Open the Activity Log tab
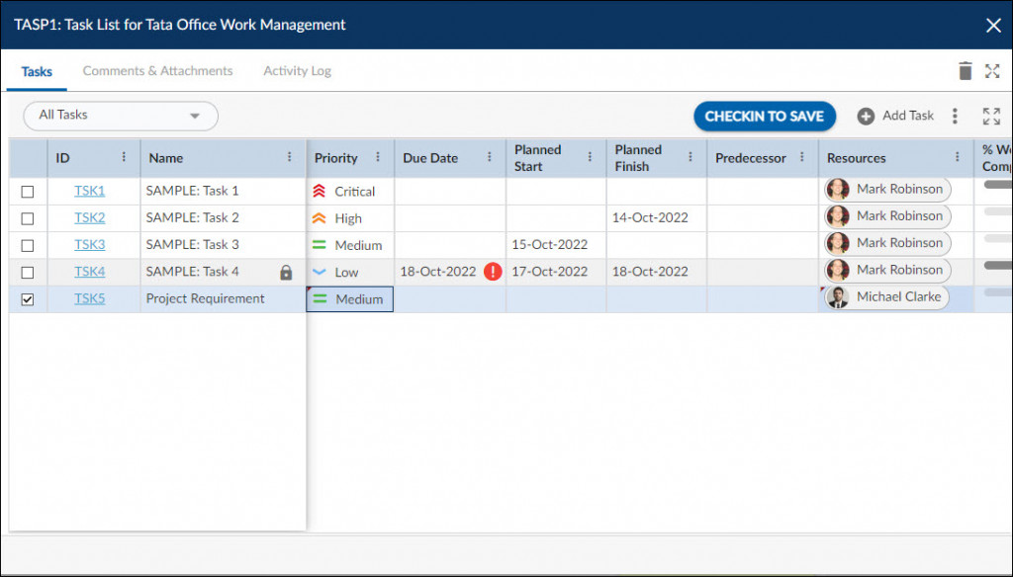Viewport: 1013px width, 577px height. 296,70
